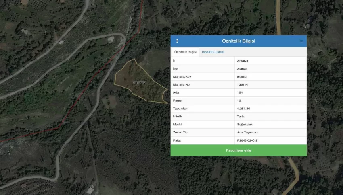The width and height of the screenshot is (343, 195).
Task: Click the Ada value 154
Action: point(240,93)
